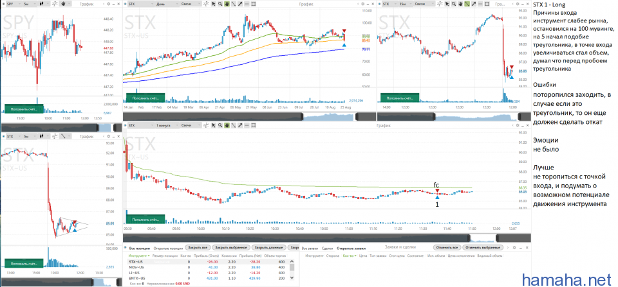
Task: Open the SPY ticker dropdown
Action: [14, 4]
